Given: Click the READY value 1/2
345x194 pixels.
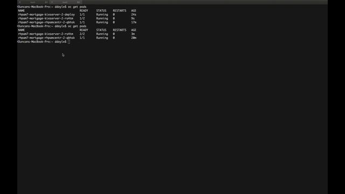Looking at the screenshot, I should pyautogui.click(x=82, y=18).
